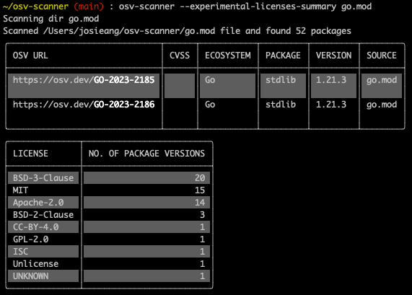
Task: Click the count 1 for Unlicense
Action: tap(202, 264)
